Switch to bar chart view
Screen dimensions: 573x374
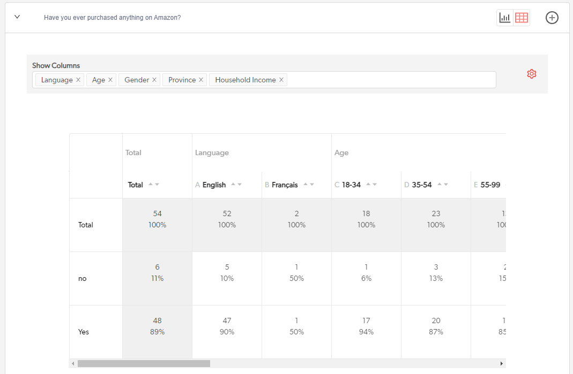tap(505, 18)
